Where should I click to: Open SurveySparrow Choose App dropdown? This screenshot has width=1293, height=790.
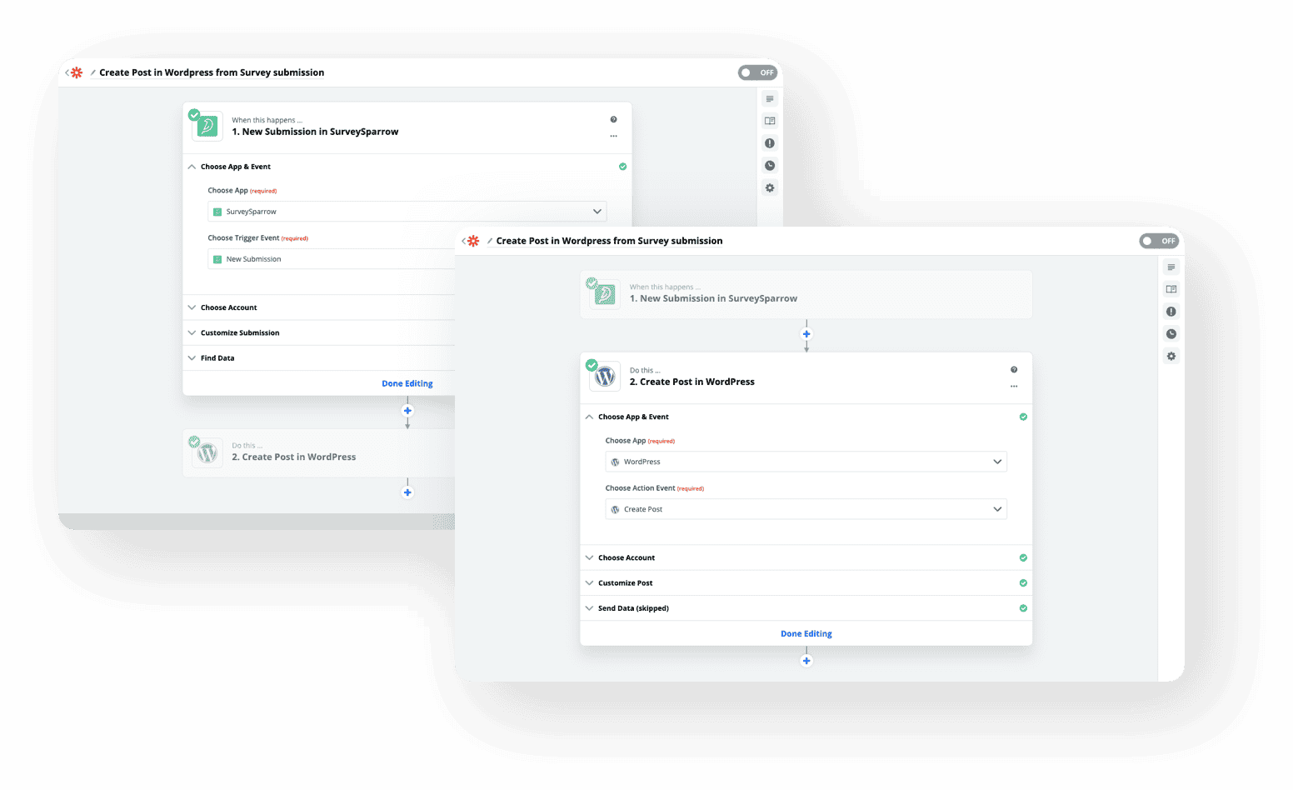407,212
